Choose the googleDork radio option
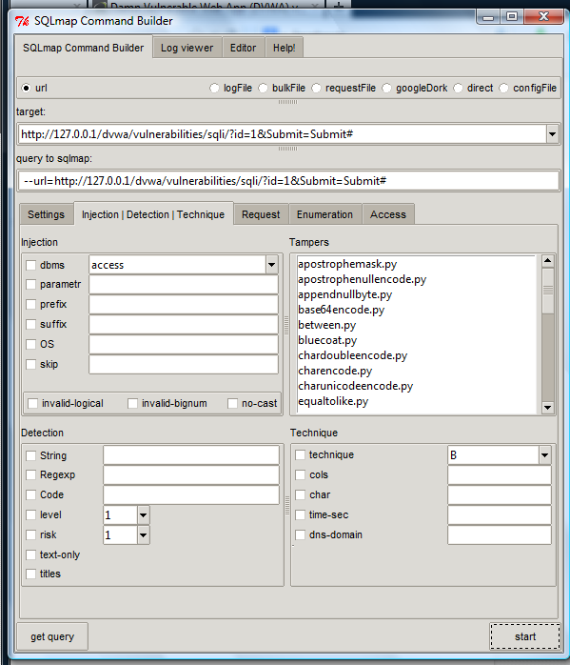This screenshot has width=570, height=665. 386,88
